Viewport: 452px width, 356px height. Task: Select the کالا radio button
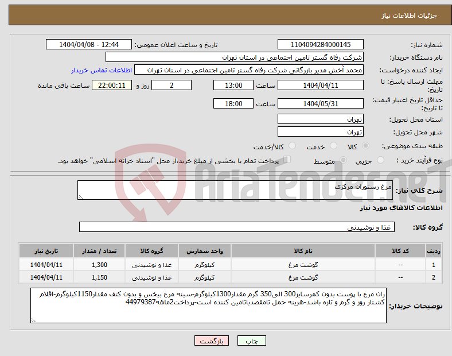[x=365, y=146]
